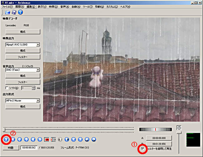The image size is (203, 157).
Task: Click the grayscale jog wheel control
Action: pyautogui.click(x=156, y=130)
